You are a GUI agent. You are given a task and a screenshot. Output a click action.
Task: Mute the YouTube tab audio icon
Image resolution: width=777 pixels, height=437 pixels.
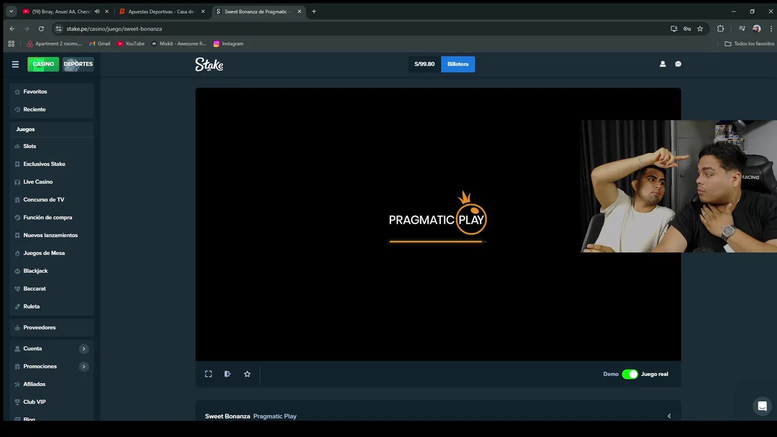(x=97, y=12)
